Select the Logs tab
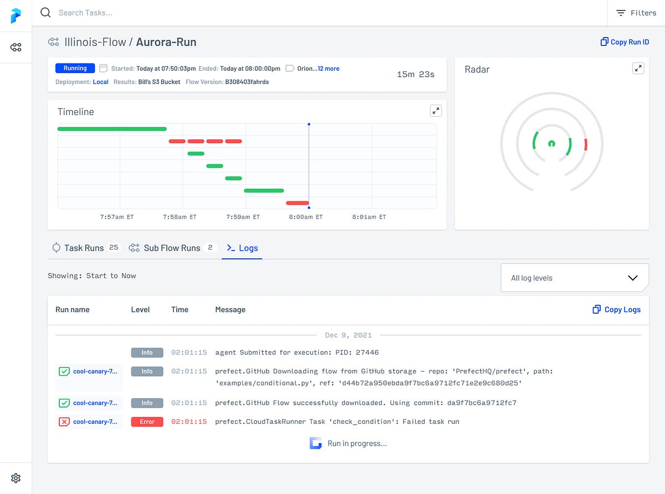Viewport: 665px width, 494px height. tap(243, 248)
